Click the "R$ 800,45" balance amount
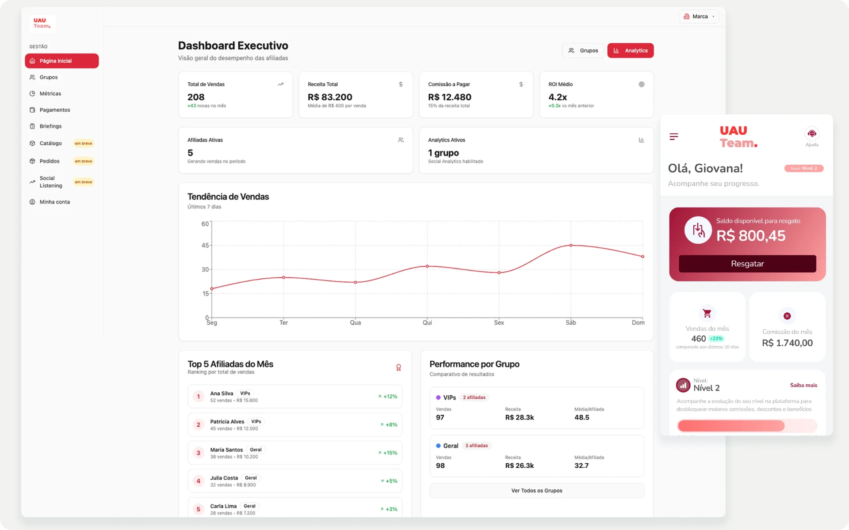Screen dimensions: 849x530 751,236
